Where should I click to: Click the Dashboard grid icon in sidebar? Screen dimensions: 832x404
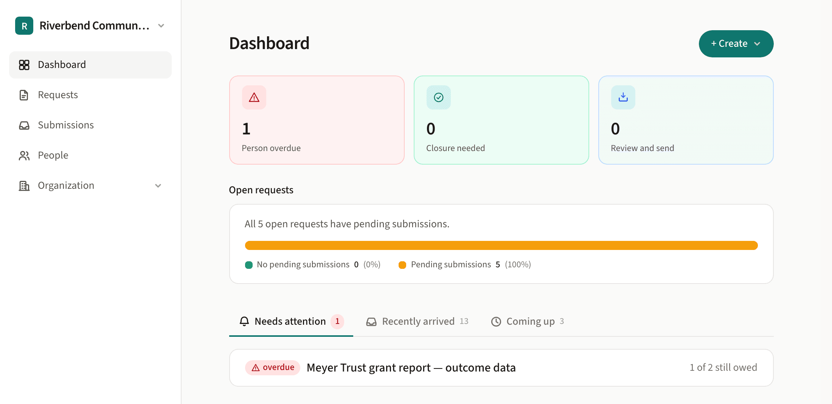coord(24,65)
